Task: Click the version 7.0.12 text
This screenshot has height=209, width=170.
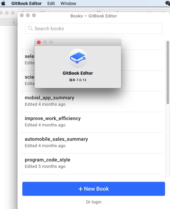Action: pos(78,80)
